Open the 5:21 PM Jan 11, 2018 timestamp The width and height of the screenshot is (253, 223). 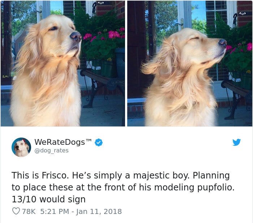pos(81,211)
